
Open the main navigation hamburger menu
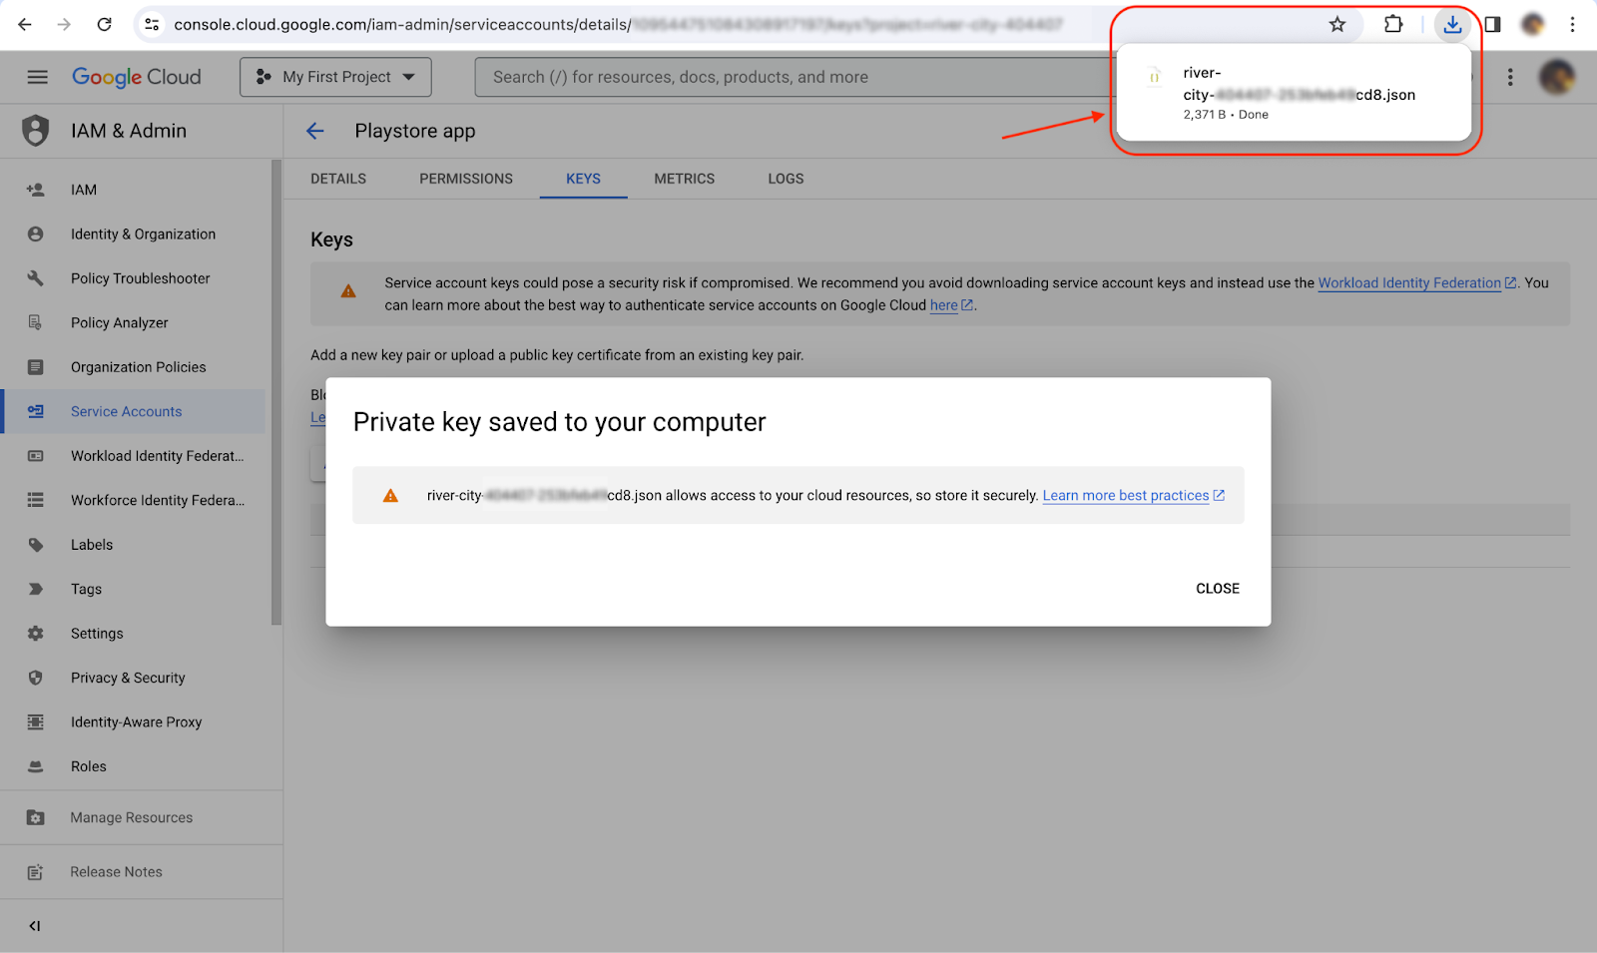click(37, 77)
